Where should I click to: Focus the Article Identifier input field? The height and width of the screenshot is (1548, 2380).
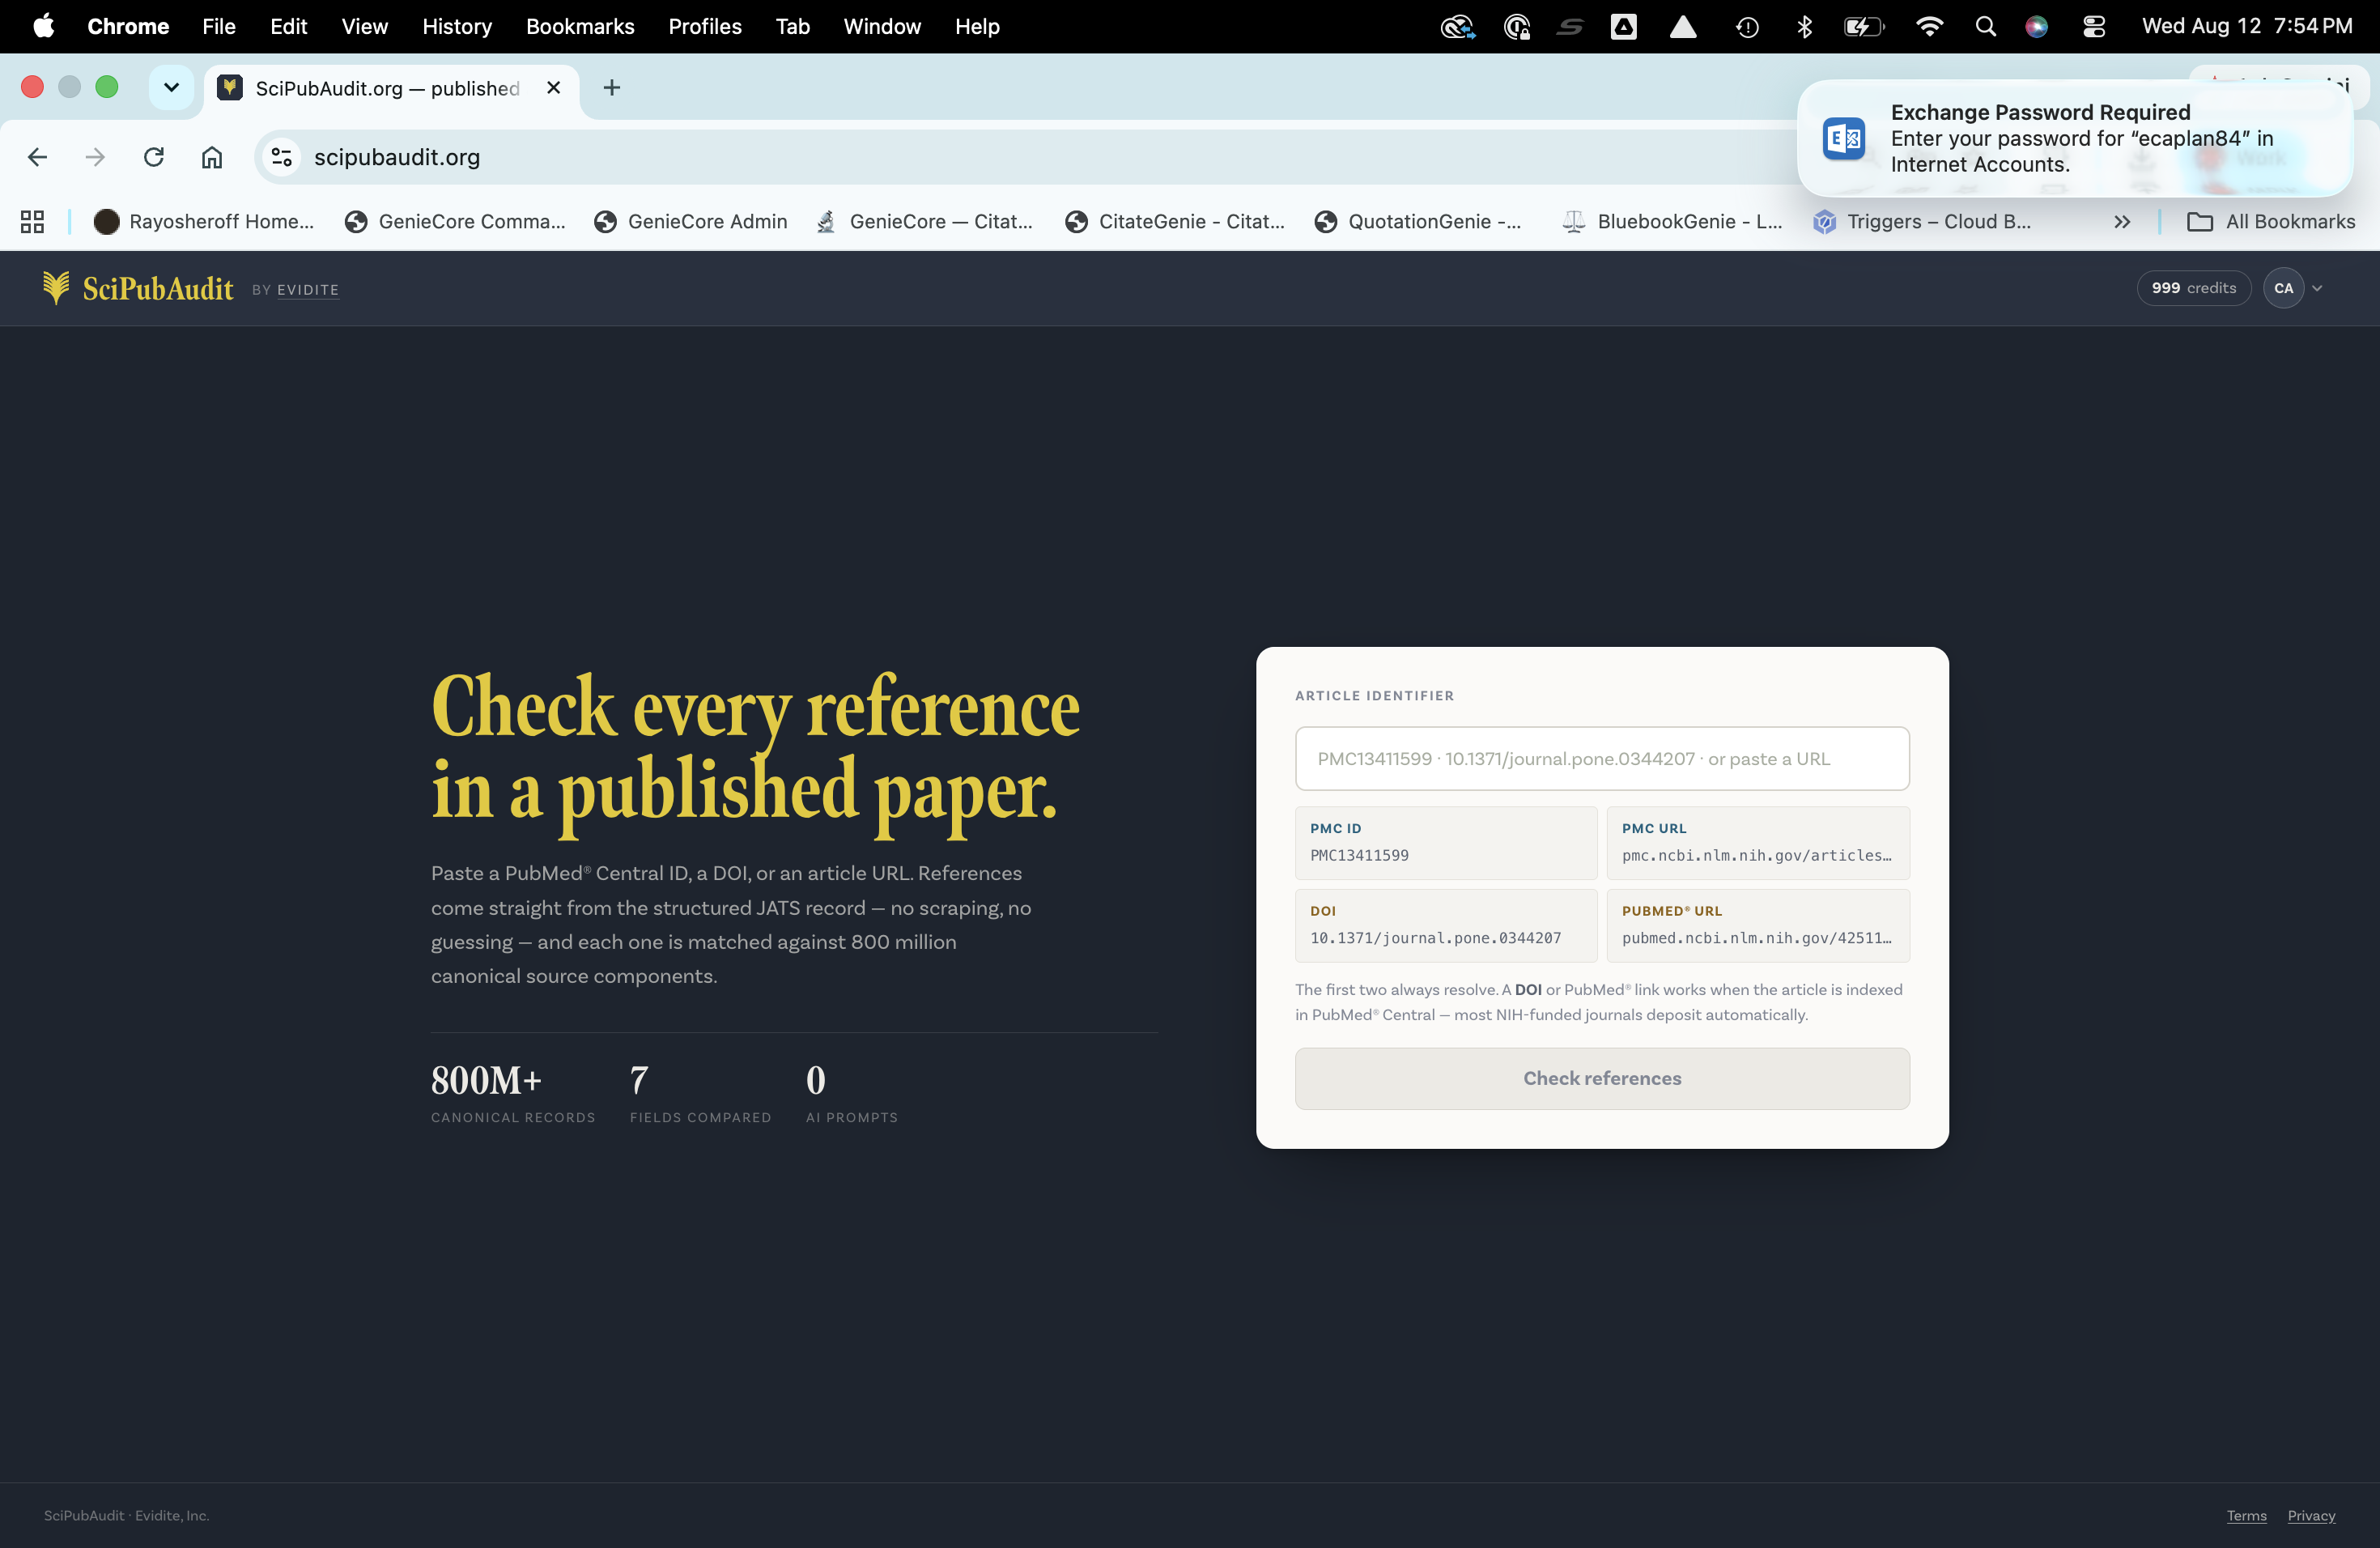[1602, 758]
